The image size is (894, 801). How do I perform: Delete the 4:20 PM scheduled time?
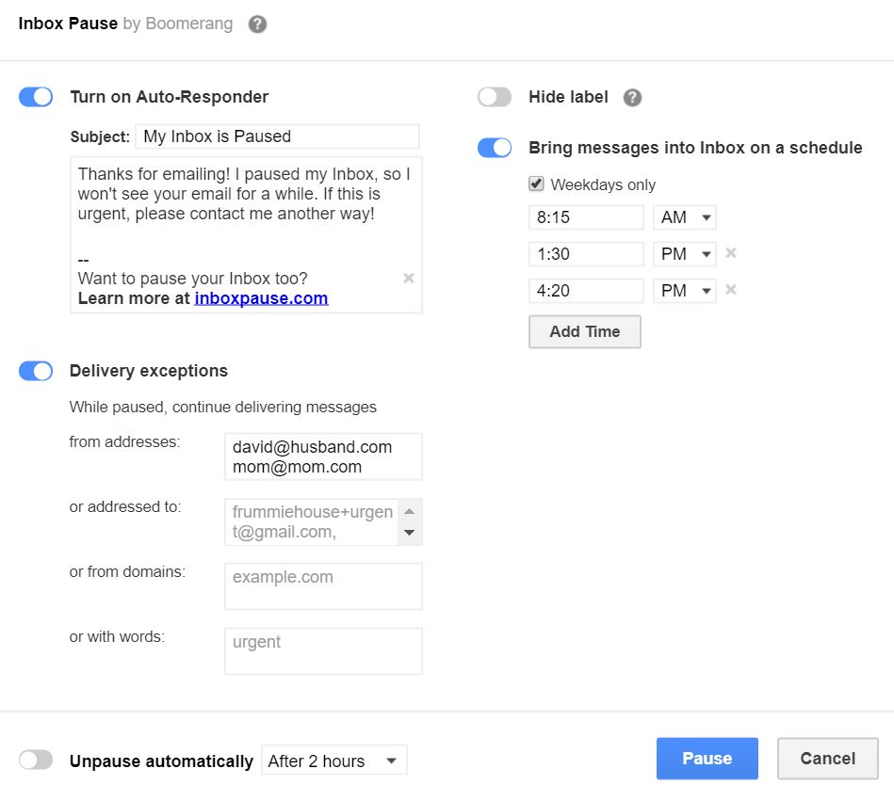point(731,290)
